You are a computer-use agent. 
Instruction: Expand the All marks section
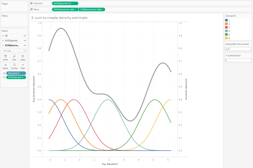[x=3, y=36]
